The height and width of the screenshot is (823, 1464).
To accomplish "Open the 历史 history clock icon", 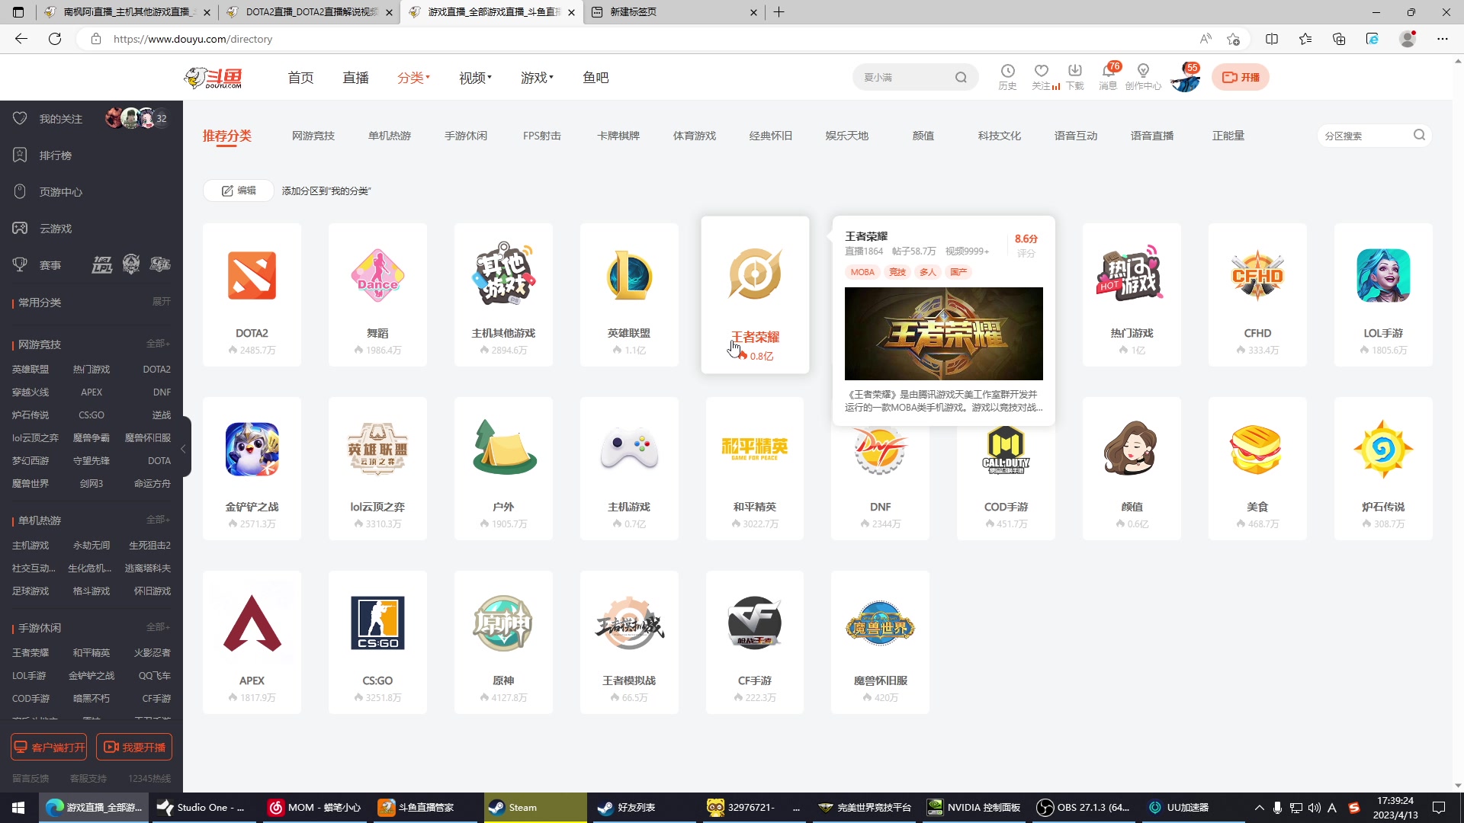I will click(x=1007, y=71).
